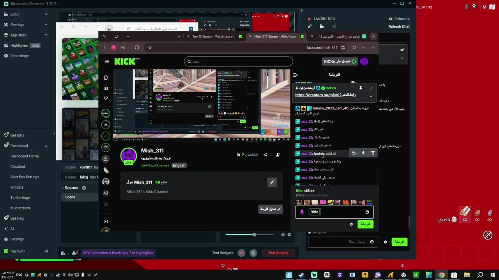Bookmark page with star icon
Screen dimensions: 499x280
150,47
